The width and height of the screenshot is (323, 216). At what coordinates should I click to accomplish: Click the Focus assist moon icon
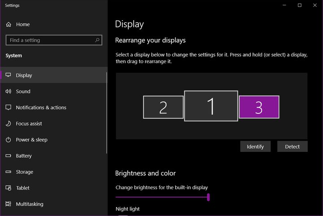[8, 123]
